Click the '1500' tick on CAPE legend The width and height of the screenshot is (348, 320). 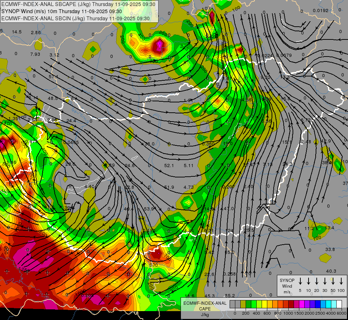point(299,313)
